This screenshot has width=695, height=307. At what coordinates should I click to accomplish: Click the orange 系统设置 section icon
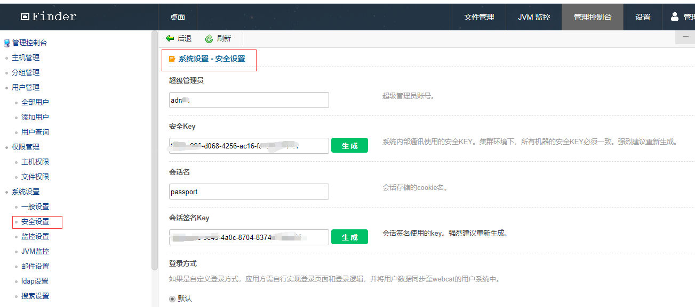click(x=172, y=59)
